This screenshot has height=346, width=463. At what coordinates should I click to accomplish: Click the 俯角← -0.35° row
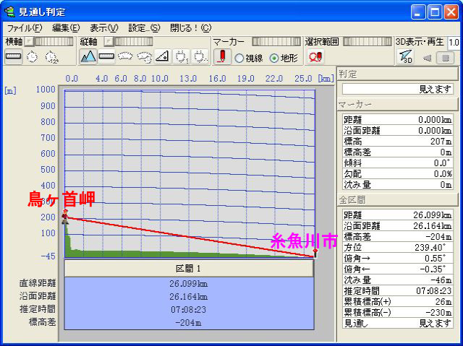tap(397, 269)
